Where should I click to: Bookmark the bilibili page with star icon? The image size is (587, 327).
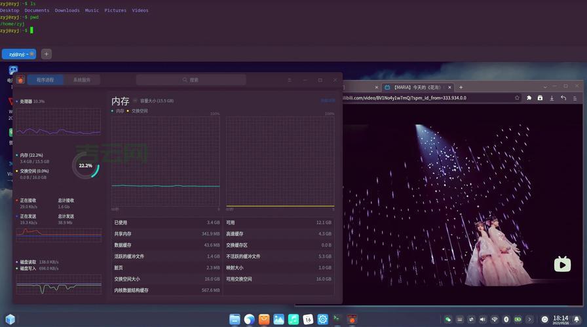click(x=517, y=98)
